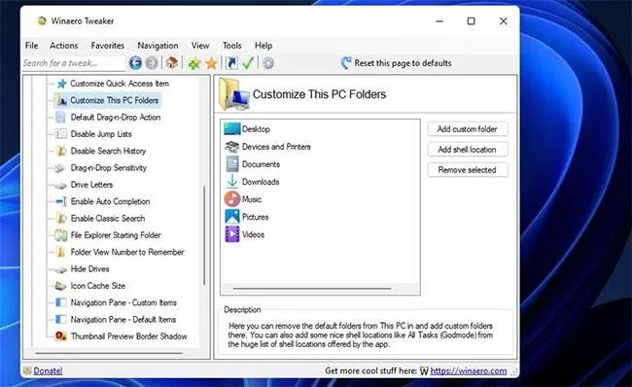Click the green plus-star add bookmark icon
The width and height of the screenshot is (632, 387).
coord(194,63)
